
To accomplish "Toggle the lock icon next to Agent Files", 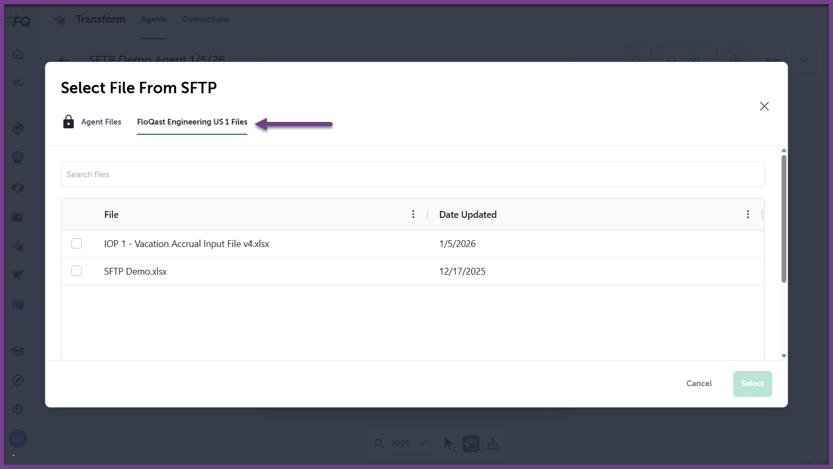I will click(68, 121).
